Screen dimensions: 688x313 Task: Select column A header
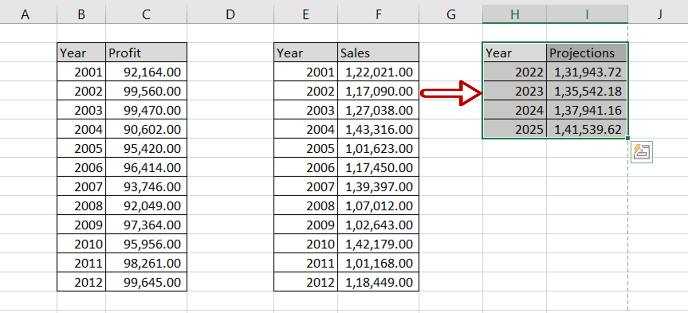[29, 14]
